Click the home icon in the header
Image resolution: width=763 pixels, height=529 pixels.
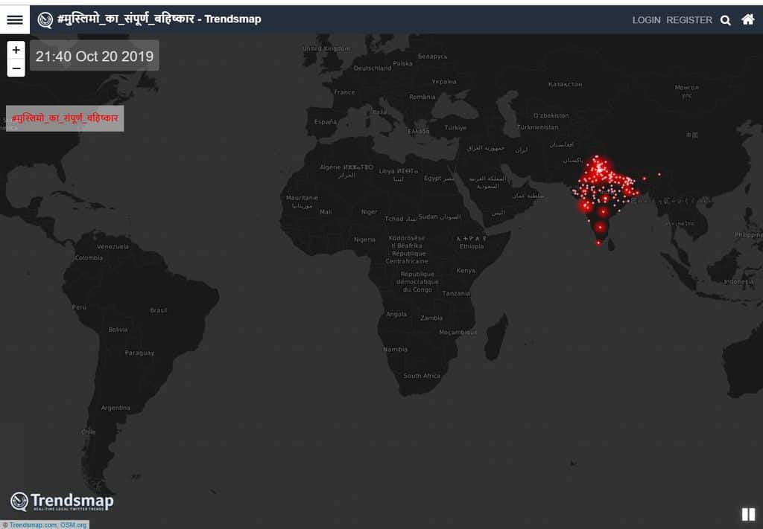click(748, 20)
